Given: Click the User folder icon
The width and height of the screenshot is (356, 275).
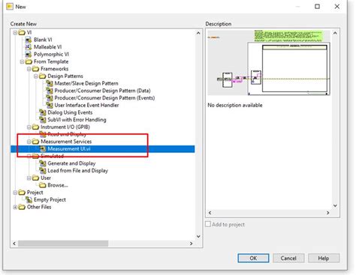Looking at the screenshot, I should [x=36, y=178].
